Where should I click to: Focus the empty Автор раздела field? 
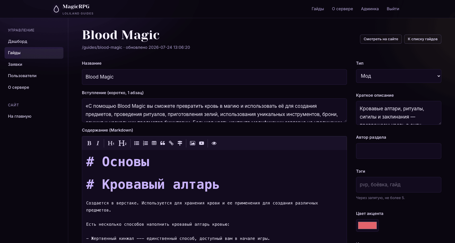pos(398,151)
